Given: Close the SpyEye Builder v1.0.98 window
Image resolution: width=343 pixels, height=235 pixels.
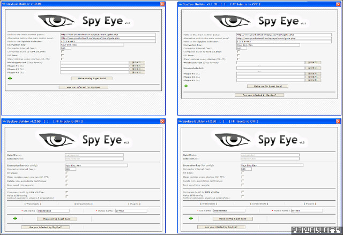Looking at the screenshot, I should coord(162,3).
